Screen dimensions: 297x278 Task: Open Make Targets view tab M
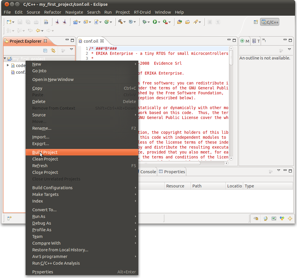245,41
